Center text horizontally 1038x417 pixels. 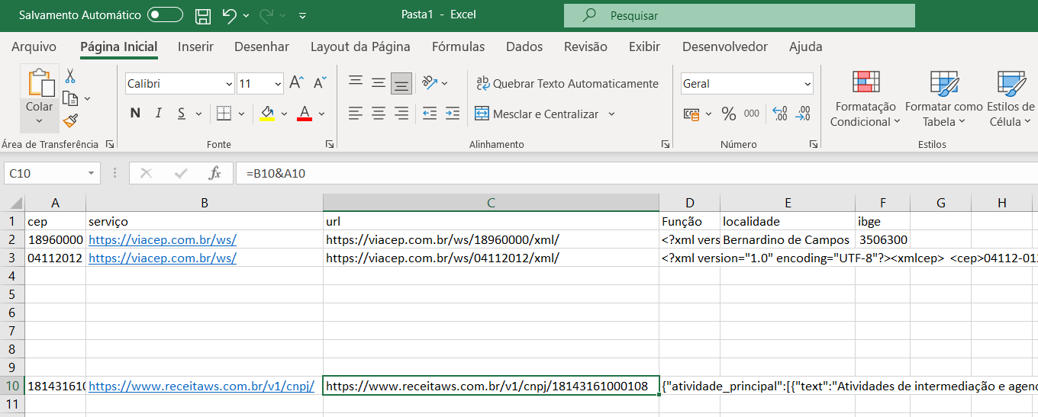click(x=379, y=114)
